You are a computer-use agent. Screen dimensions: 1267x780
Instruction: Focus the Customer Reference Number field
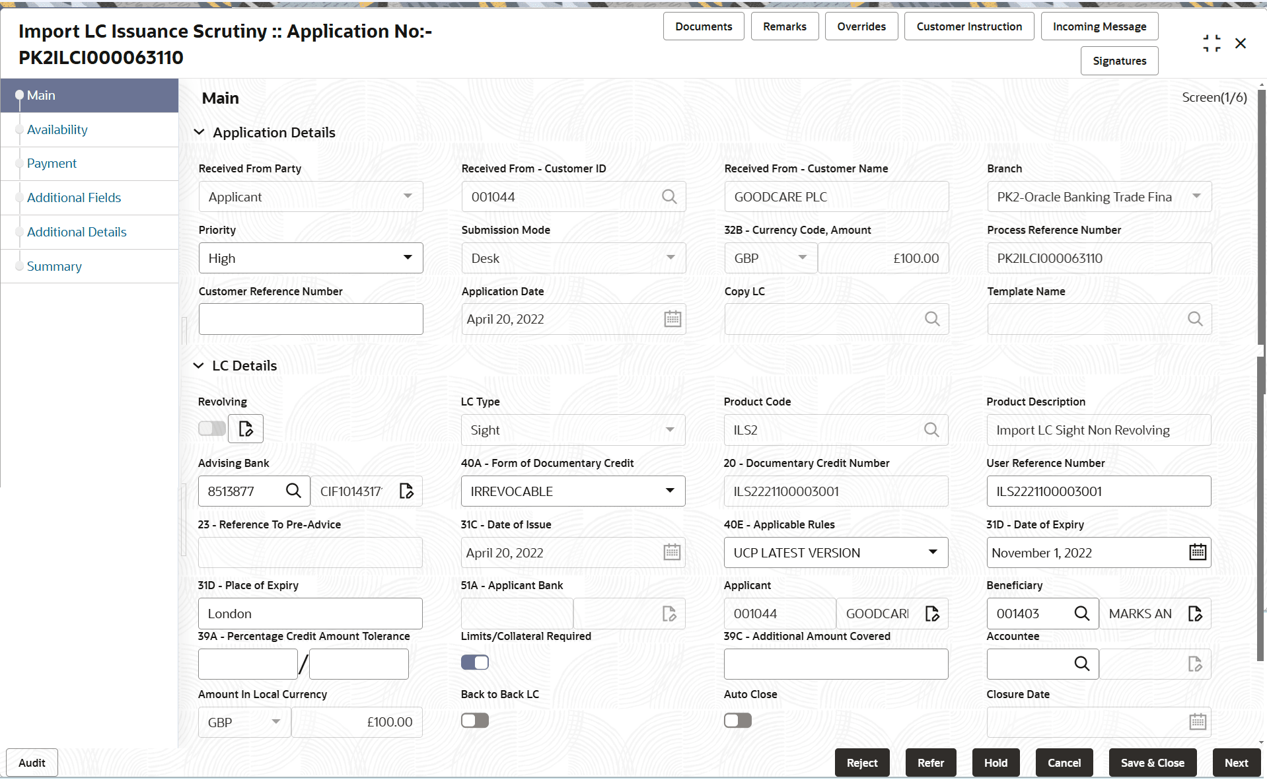coord(310,319)
